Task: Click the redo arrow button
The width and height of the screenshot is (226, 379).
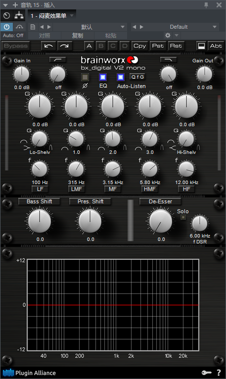Action: pos(64,46)
